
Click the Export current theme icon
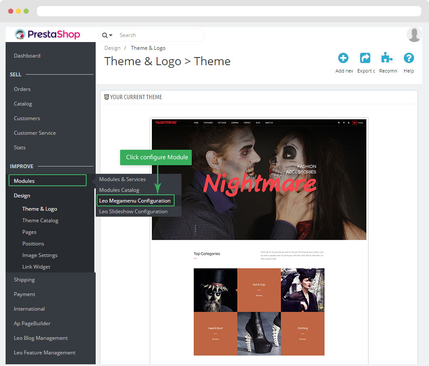click(x=365, y=58)
